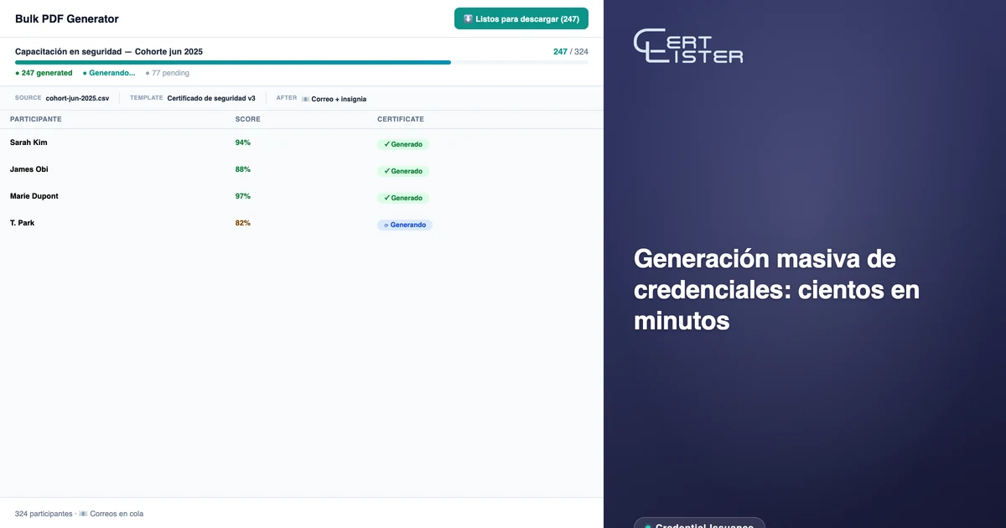This screenshot has height=528, width=1006.
Task: Sort by the CERTIFICATE column header
Action: [x=401, y=119]
